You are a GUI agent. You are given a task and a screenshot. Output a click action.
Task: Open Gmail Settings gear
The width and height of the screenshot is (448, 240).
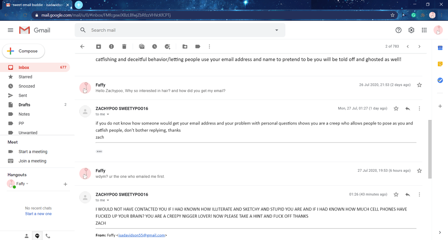tap(411, 30)
